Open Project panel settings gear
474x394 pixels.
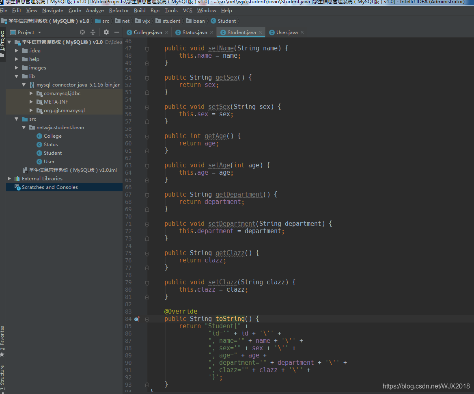coord(106,32)
